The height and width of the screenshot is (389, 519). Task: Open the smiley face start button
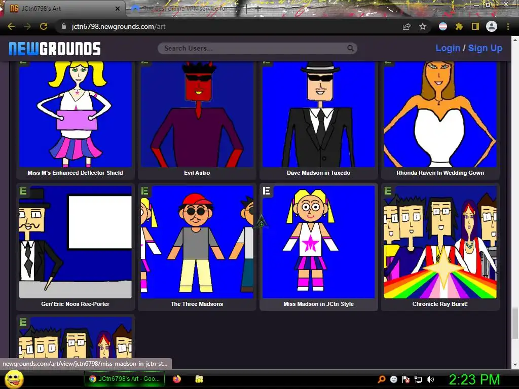[14, 379]
